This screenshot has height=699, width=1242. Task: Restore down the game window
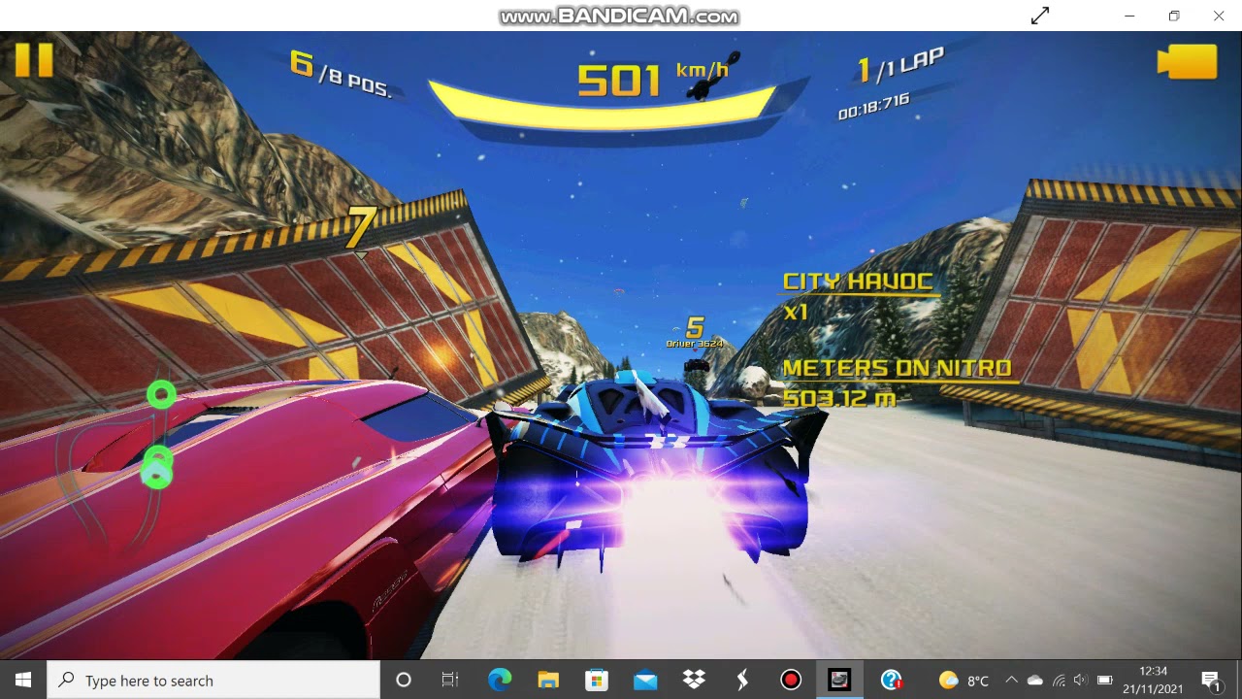click(1174, 16)
